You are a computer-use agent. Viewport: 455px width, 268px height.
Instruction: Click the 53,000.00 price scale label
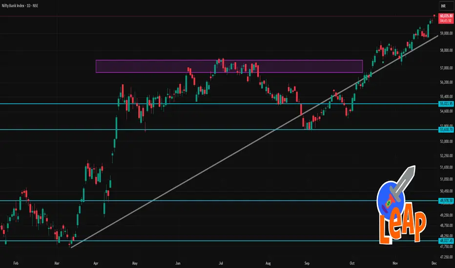point(446,141)
